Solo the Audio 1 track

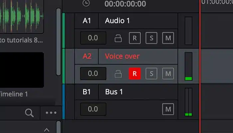(151, 38)
